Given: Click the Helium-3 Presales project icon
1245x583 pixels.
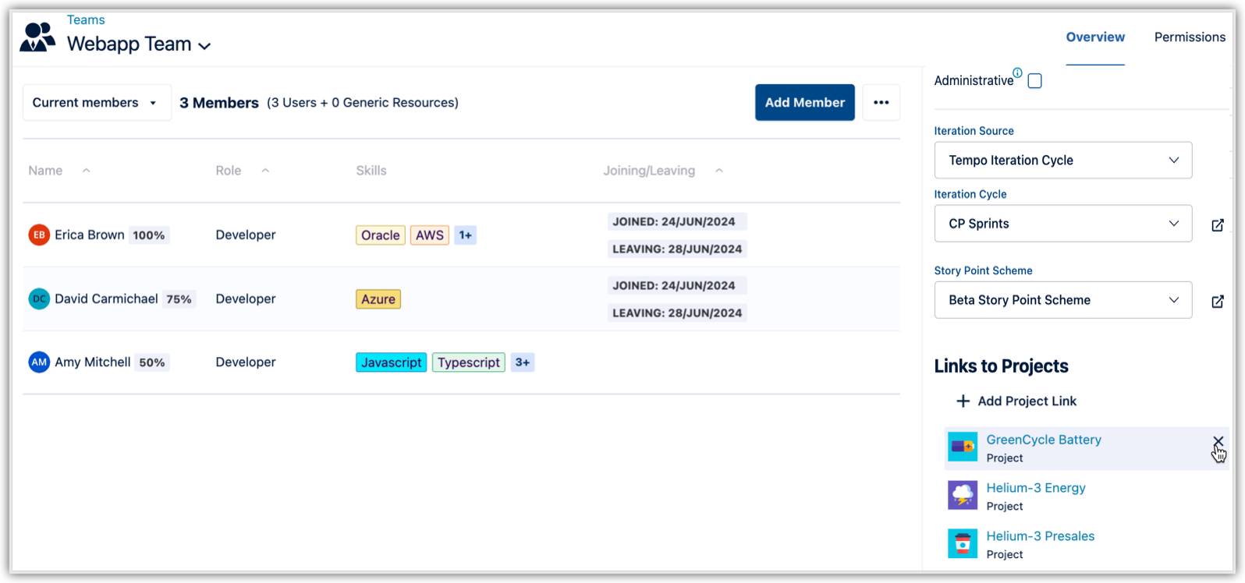Looking at the screenshot, I should point(963,544).
